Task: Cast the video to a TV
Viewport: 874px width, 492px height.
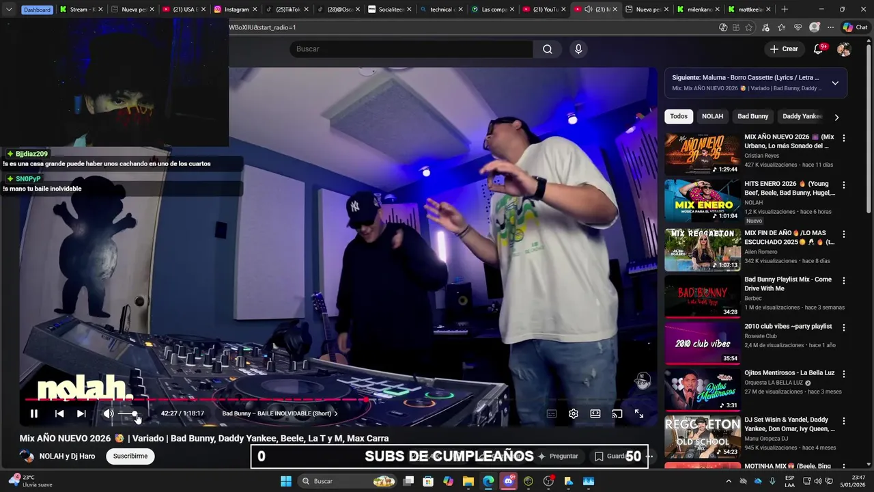Action: click(617, 413)
